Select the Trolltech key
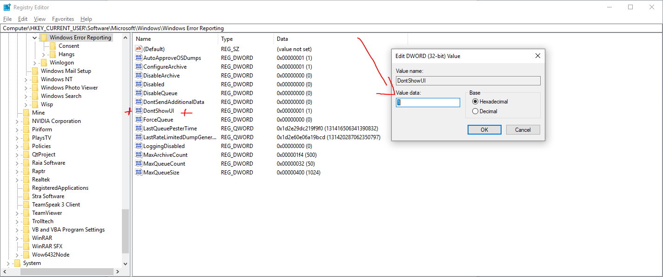Image resolution: width=663 pixels, height=277 pixels. tap(43, 221)
